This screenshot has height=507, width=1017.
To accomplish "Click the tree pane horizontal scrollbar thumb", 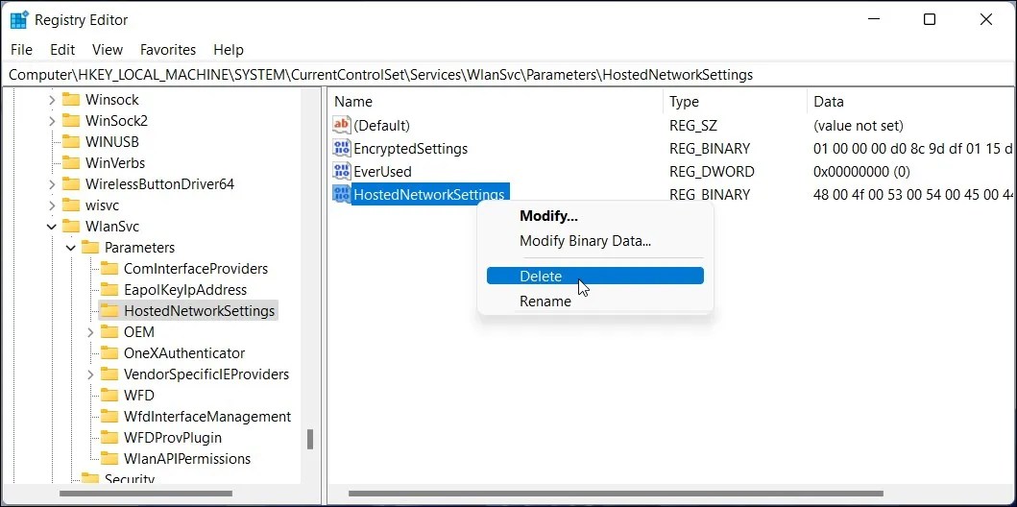I will click(145, 494).
